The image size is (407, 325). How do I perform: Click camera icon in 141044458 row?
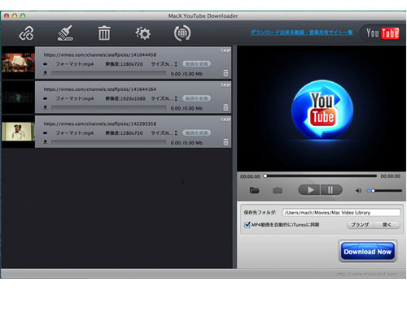click(46, 64)
